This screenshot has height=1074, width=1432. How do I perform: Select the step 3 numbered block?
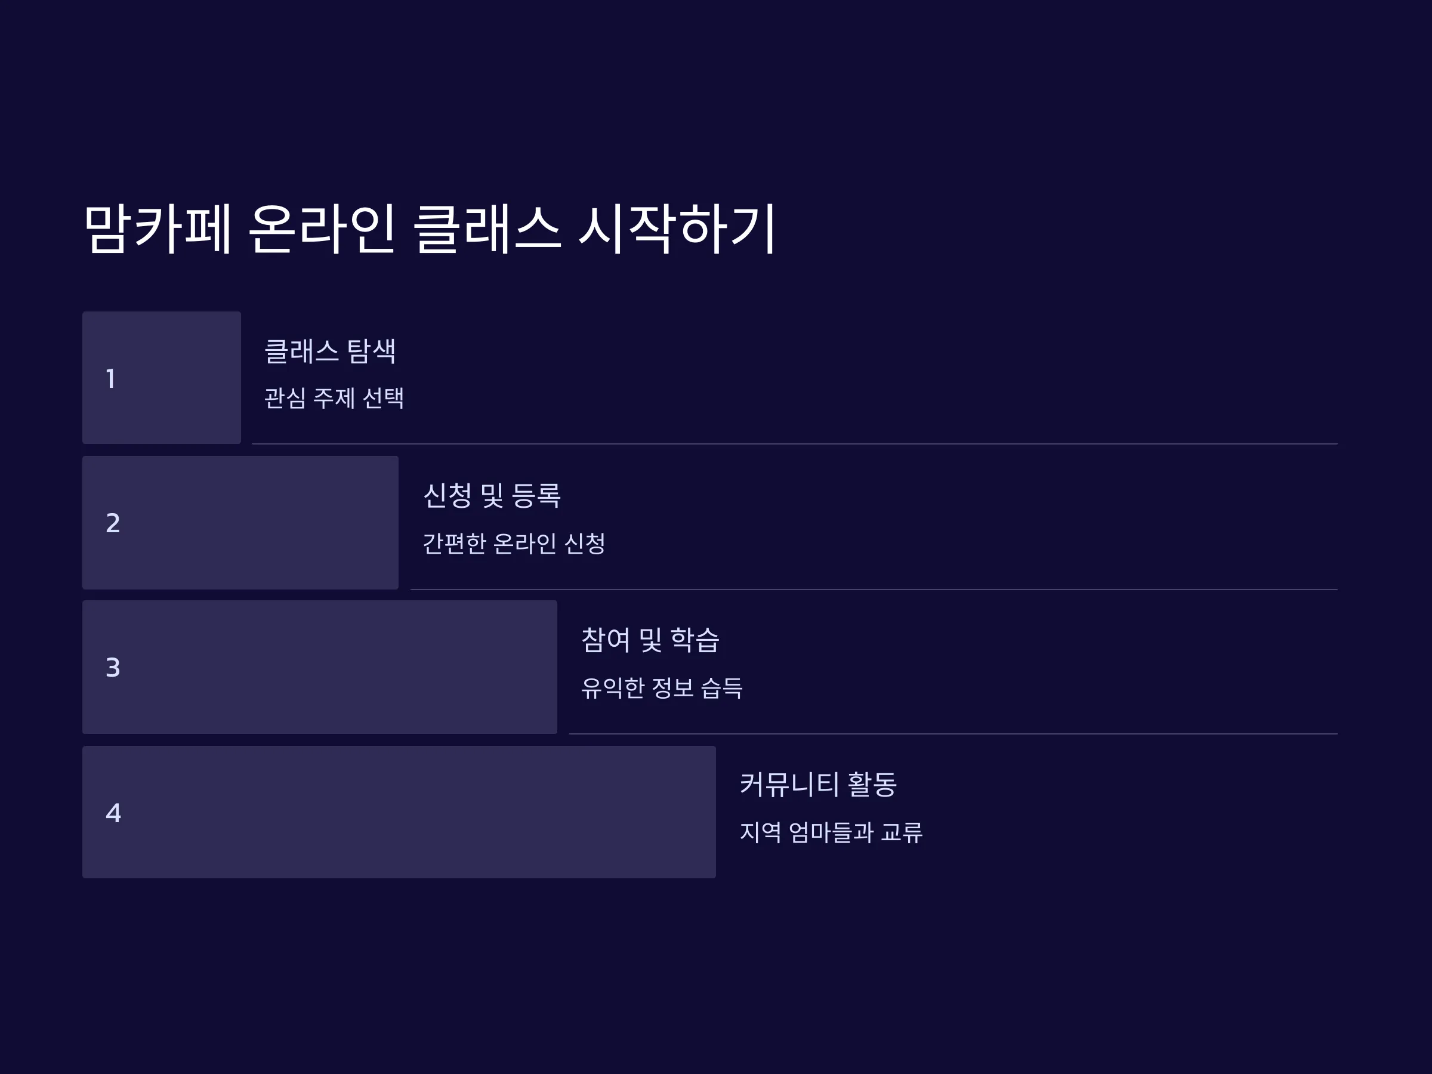pyautogui.click(x=319, y=667)
